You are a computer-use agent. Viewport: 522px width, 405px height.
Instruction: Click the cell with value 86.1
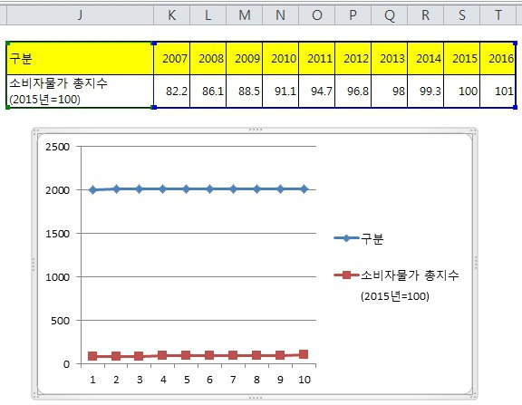click(x=208, y=91)
